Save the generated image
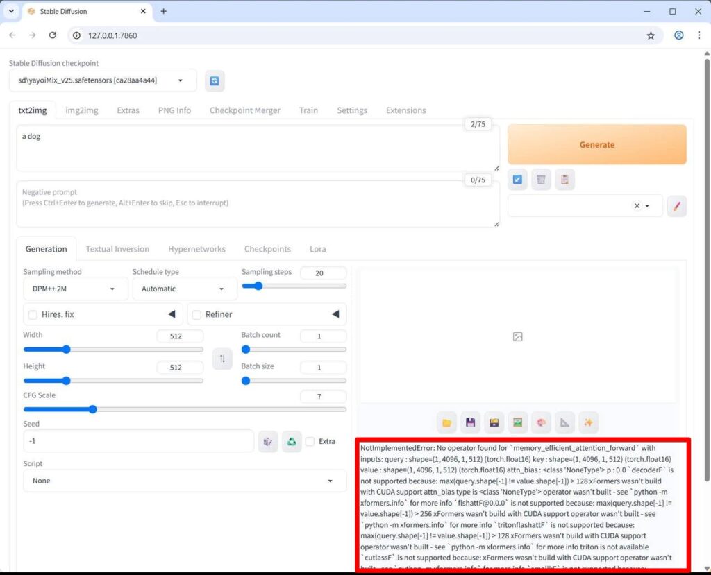The width and height of the screenshot is (711, 575). pyautogui.click(x=471, y=422)
